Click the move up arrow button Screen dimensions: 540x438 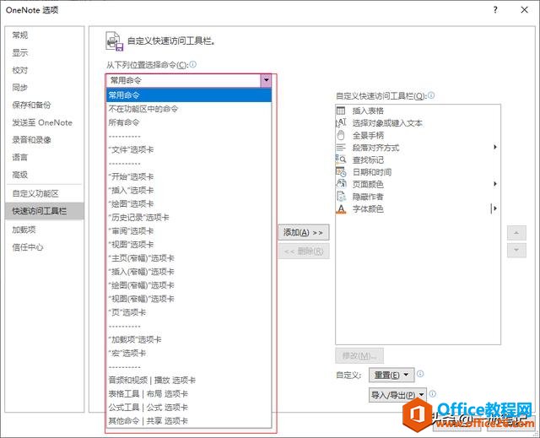tap(516, 233)
